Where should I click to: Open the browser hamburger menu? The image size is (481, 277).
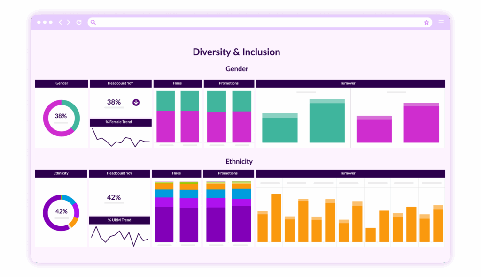[441, 22]
